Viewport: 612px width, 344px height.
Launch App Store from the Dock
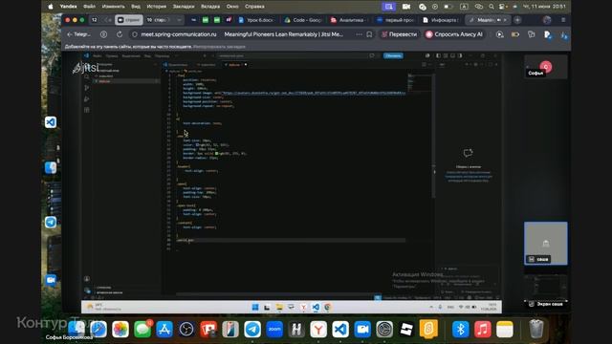[164, 330]
